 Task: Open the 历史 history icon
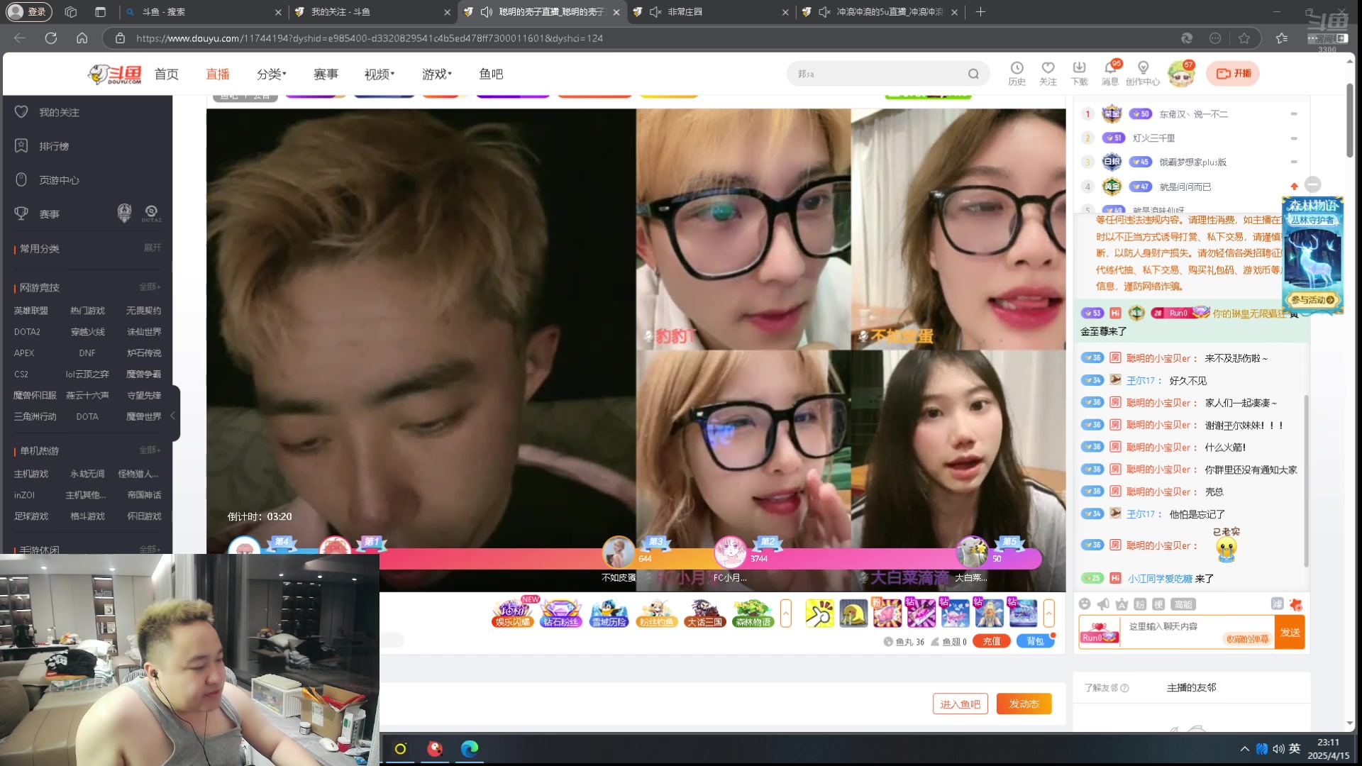(x=1017, y=73)
